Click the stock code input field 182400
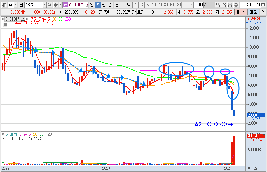 [33, 5]
